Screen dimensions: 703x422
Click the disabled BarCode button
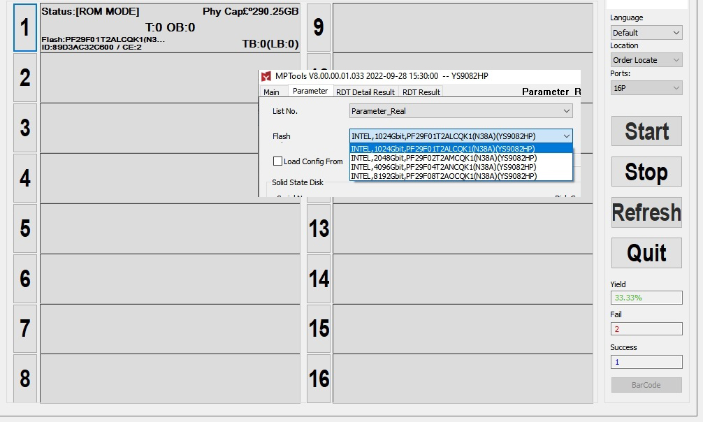coord(646,385)
